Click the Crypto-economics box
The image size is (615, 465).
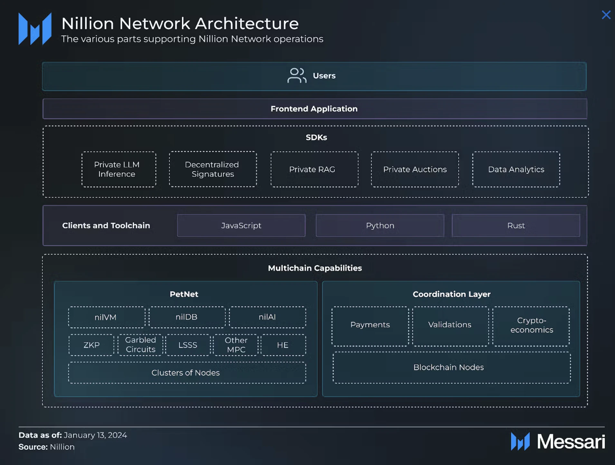click(531, 325)
